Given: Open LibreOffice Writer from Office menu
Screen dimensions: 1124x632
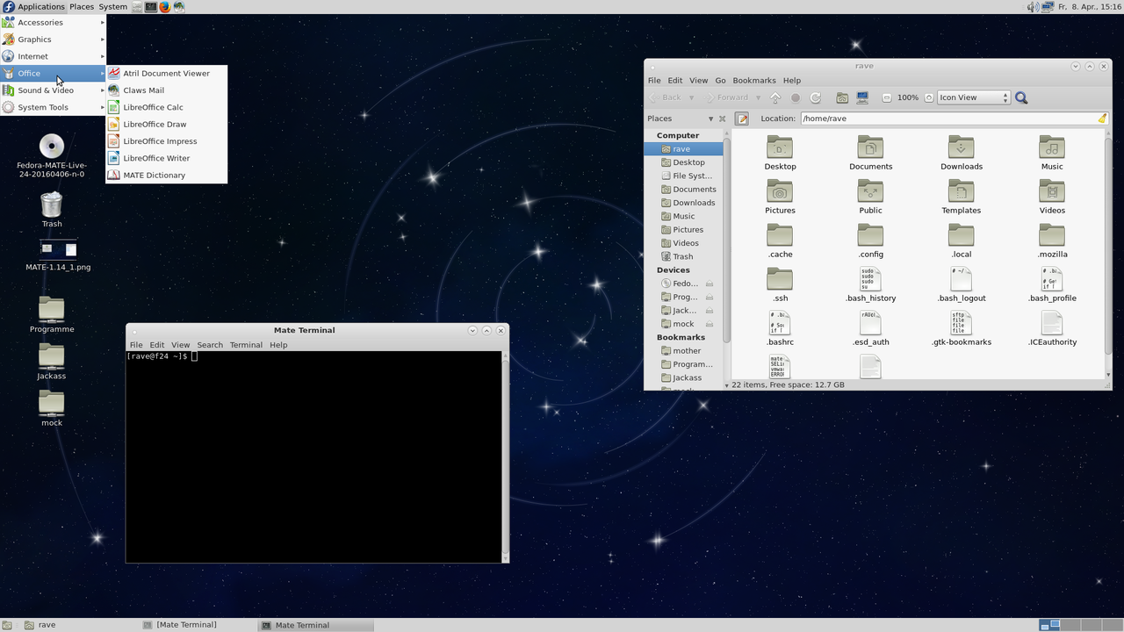Looking at the screenshot, I should (156, 158).
